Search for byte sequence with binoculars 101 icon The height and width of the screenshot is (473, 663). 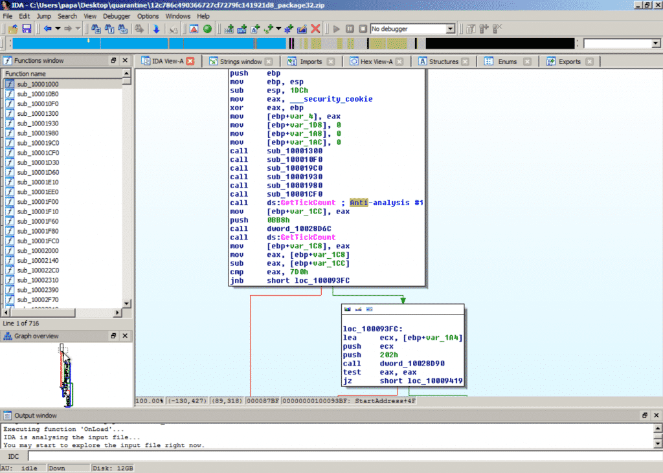pyautogui.click(x=123, y=28)
